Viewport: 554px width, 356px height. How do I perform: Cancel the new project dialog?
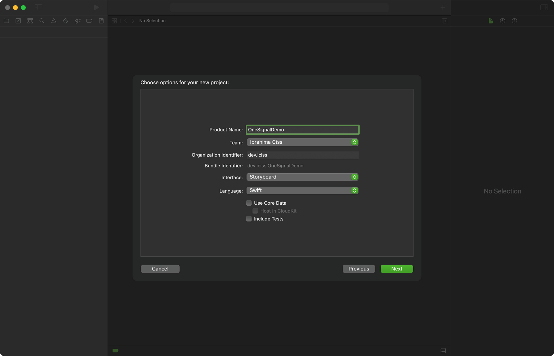[x=160, y=269]
